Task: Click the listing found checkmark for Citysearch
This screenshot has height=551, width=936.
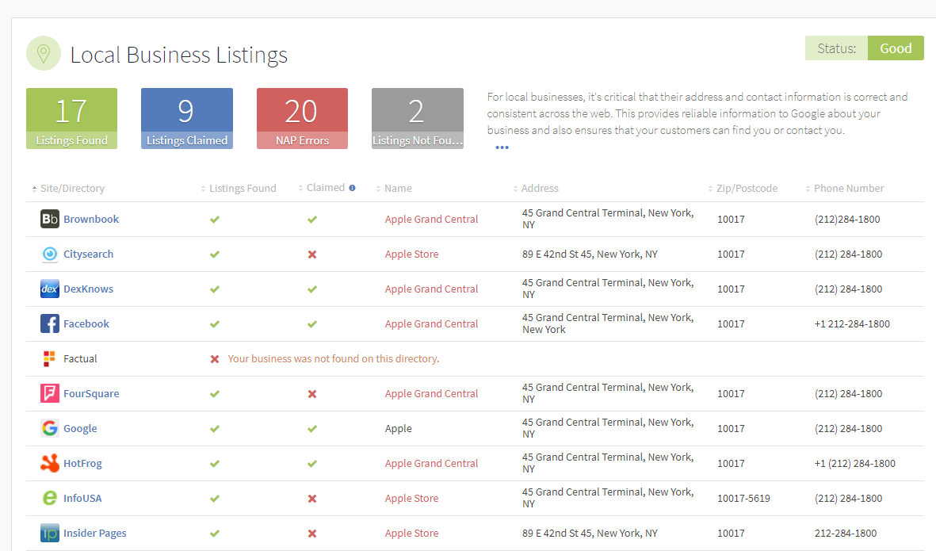Action: click(215, 254)
